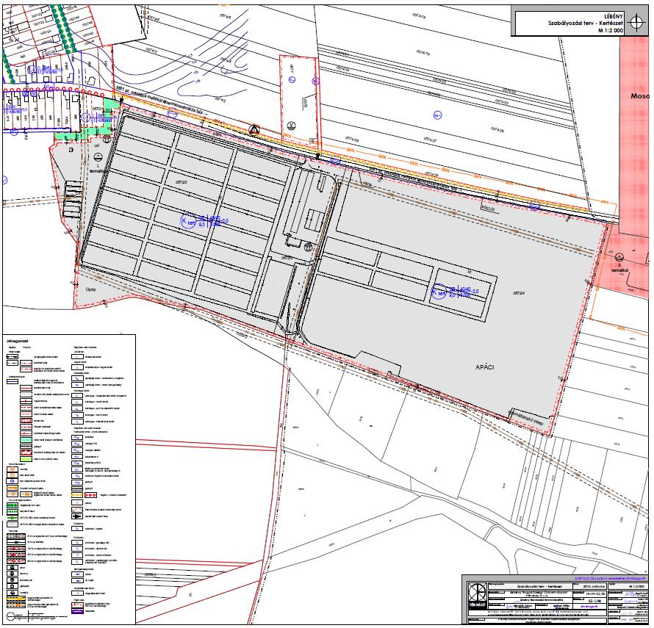Select the Gyep label on the western edge
Viewport: 654px width, 628px height.
[90, 289]
